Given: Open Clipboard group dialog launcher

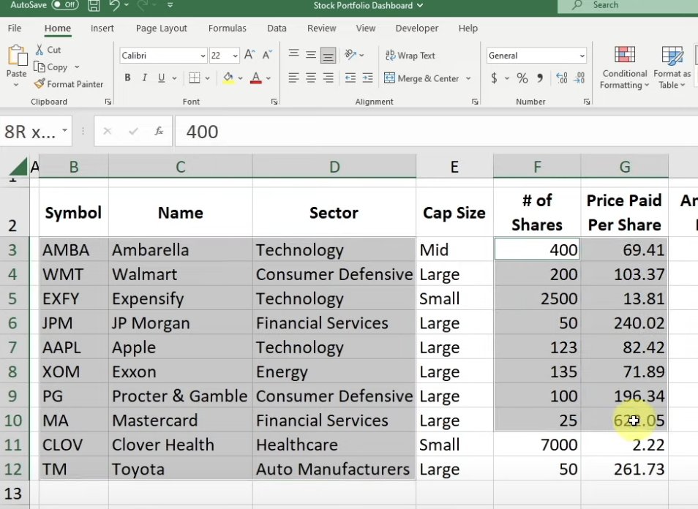Looking at the screenshot, I should 108,102.
